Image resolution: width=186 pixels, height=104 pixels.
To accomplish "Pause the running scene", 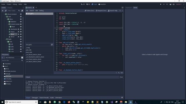I will 164,4.
